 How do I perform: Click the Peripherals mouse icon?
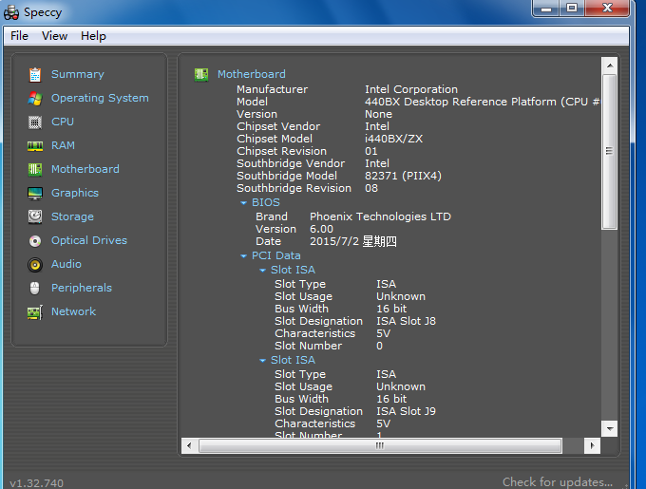click(x=35, y=288)
